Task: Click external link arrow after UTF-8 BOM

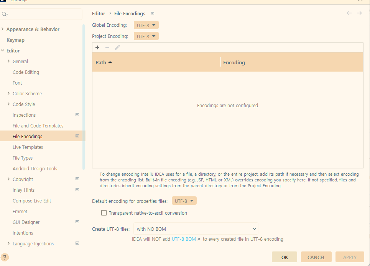Action: click(x=199, y=239)
